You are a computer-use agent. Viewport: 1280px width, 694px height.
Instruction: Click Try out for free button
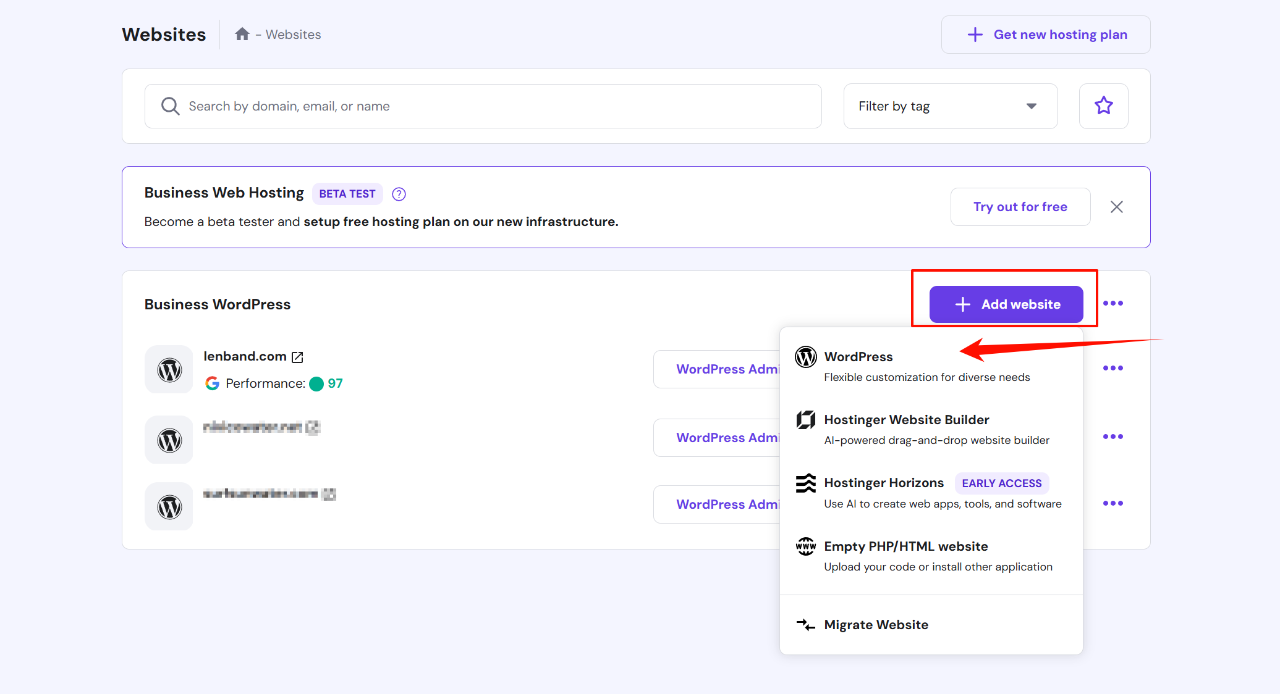coord(1020,207)
